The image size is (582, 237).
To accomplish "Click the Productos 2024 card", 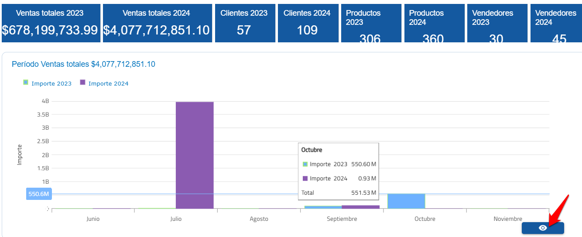I will 434,23.
